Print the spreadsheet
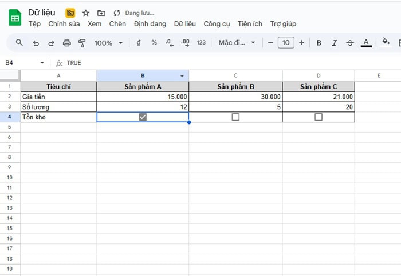401x276 pixels. (67, 43)
